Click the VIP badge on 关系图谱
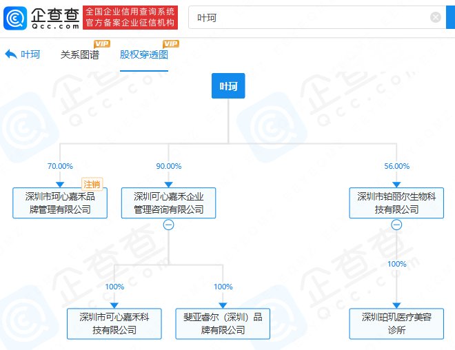The width and height of the screenshot is (455, 350). [x=102, y=44]
